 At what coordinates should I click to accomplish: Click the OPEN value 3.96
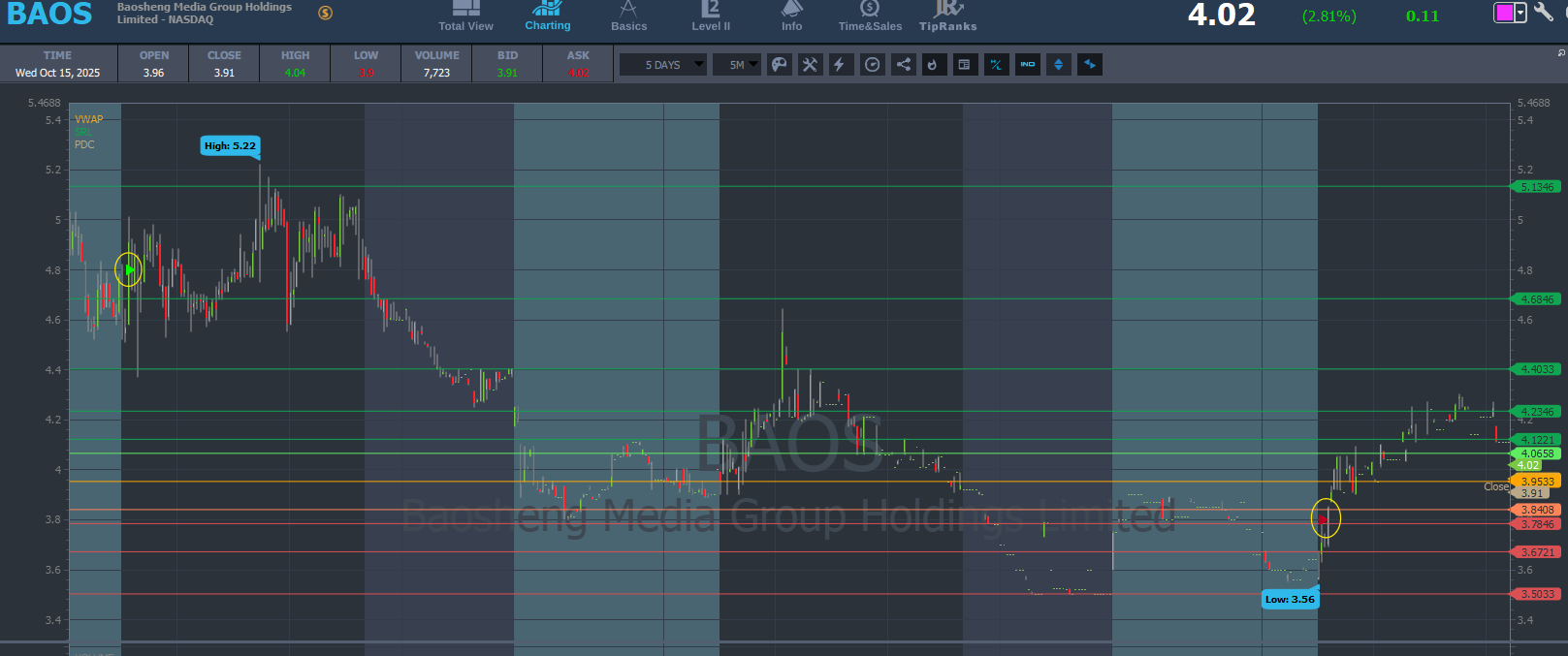click(153, 73)
